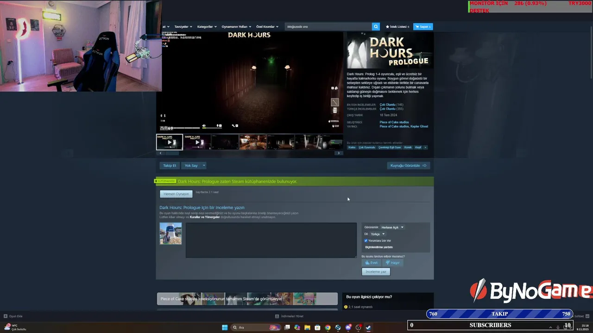
Task: Click the Çok Oyunculu tag
Action: [x=367, y=148]
